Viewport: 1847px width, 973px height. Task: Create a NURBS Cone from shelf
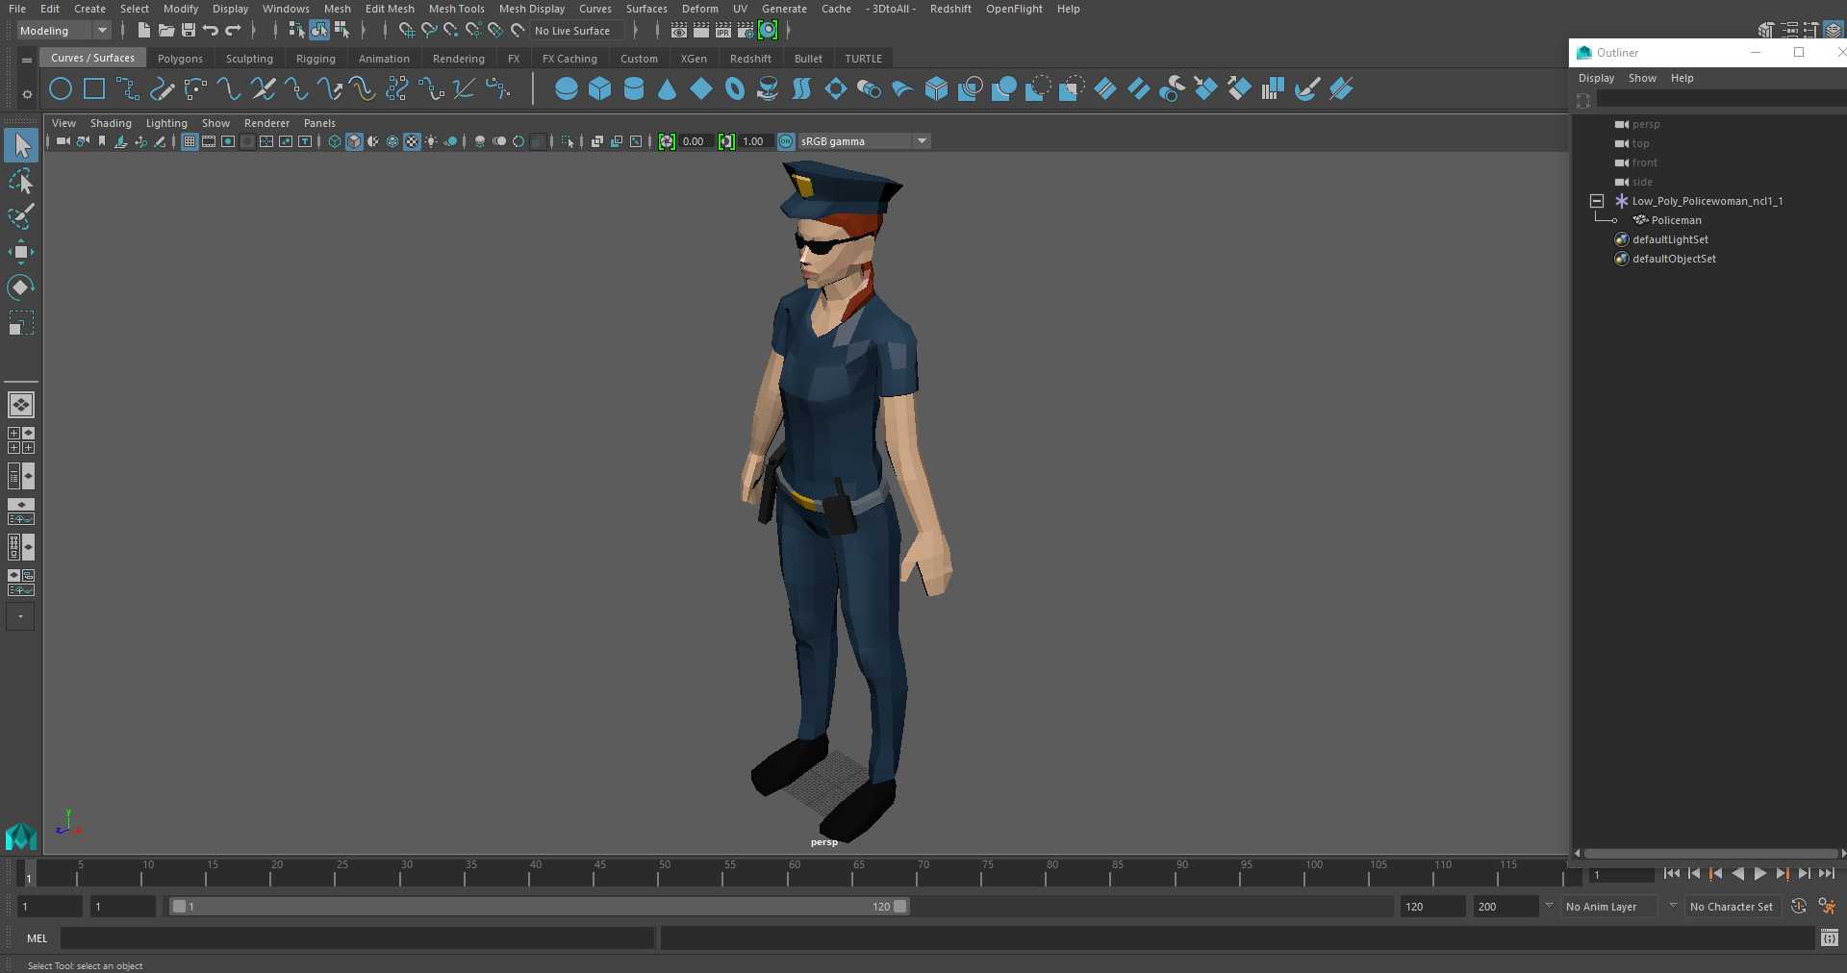668,89
